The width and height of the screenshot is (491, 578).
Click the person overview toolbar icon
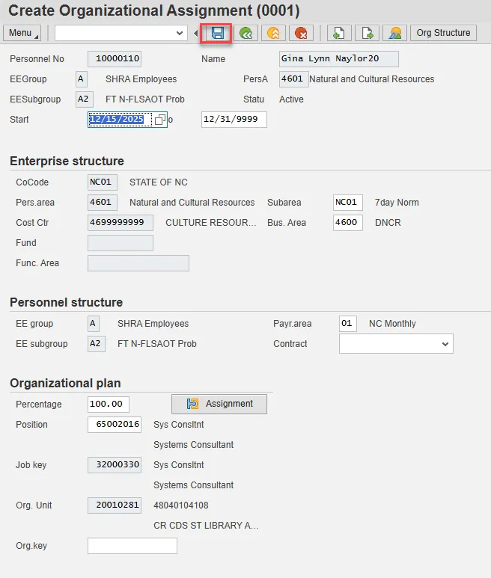tap(394, 33)
